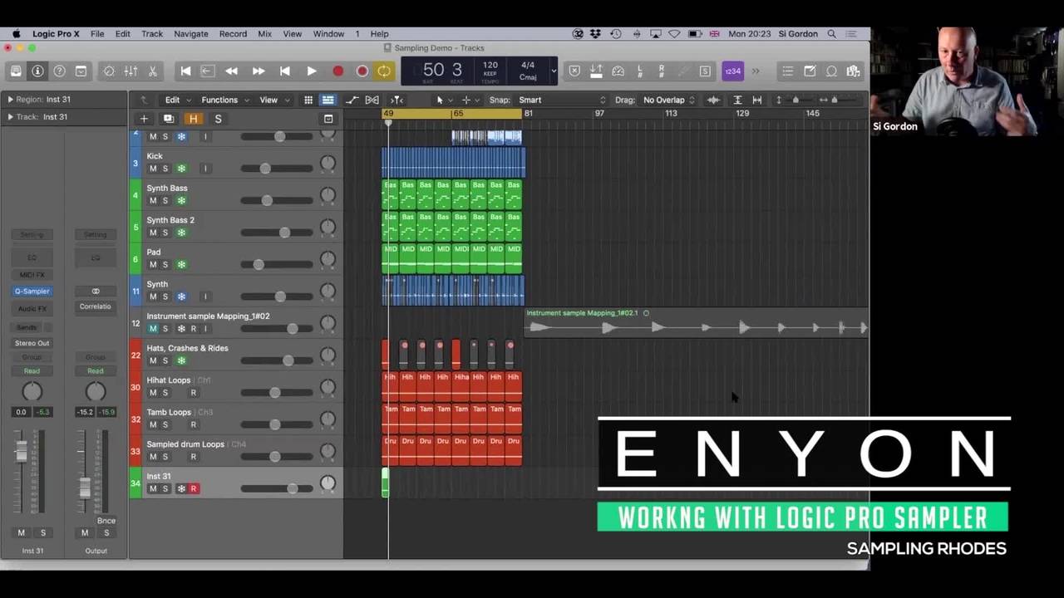
Task: Open the Navigate menu
Action: tap(191, 34)
